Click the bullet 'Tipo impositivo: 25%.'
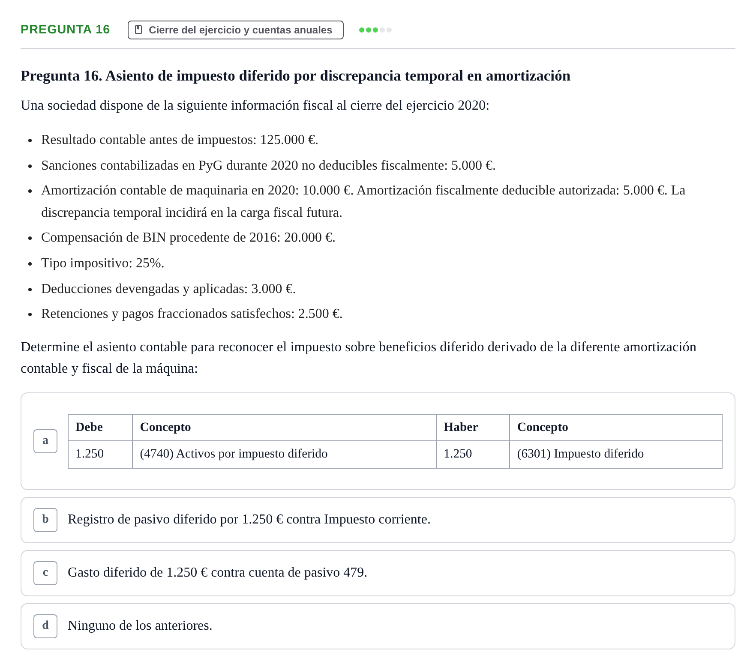The image size is (756, 670). pos(103,263)
